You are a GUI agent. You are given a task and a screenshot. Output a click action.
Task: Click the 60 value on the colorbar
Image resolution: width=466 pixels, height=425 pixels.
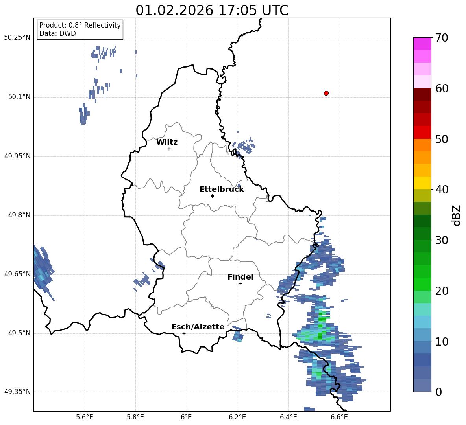pyautogui.click(x=441, y=88)
